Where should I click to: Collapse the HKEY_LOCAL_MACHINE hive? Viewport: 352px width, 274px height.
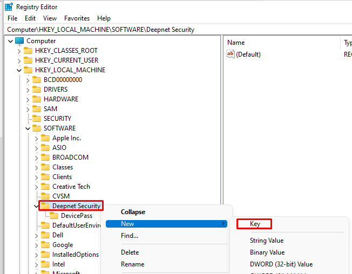(x=19, y=70)
